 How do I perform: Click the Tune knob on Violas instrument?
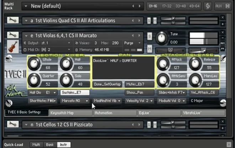pos(162,38)
